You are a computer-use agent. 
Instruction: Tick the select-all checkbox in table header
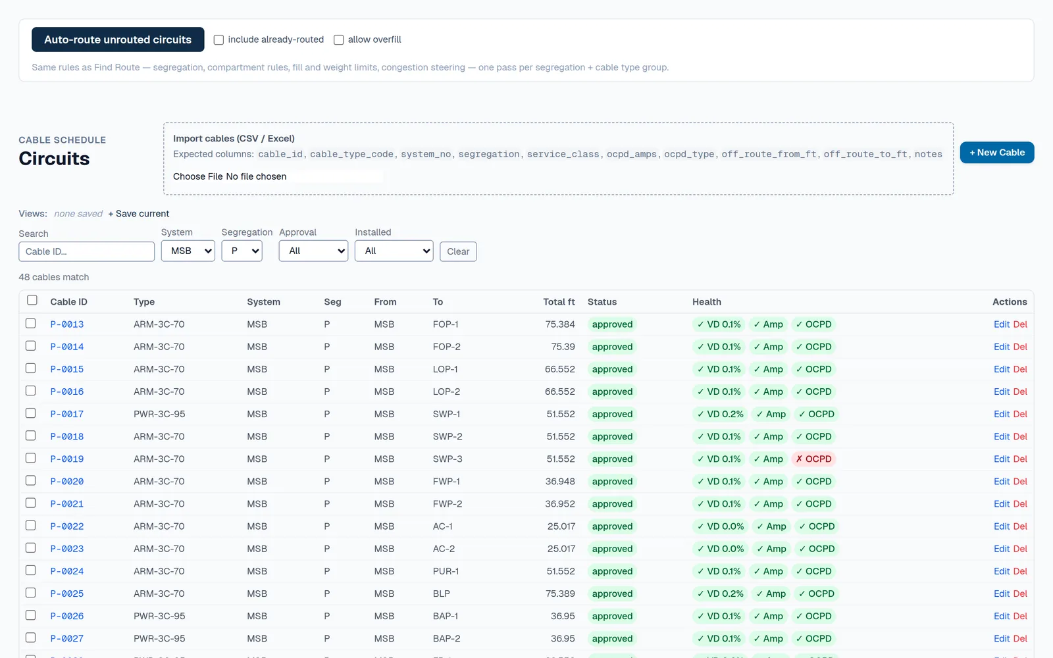(x=32, y=300)
